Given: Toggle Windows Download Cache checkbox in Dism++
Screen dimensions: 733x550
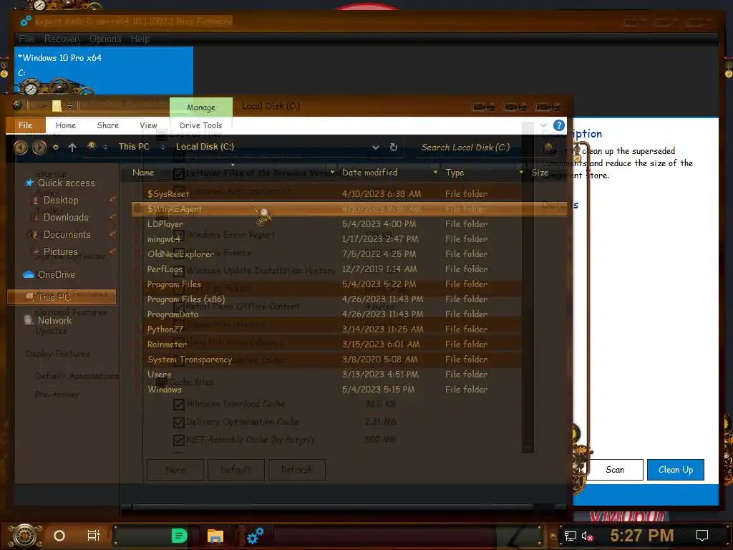Looking at the screenshot, I should pos(178,404).
